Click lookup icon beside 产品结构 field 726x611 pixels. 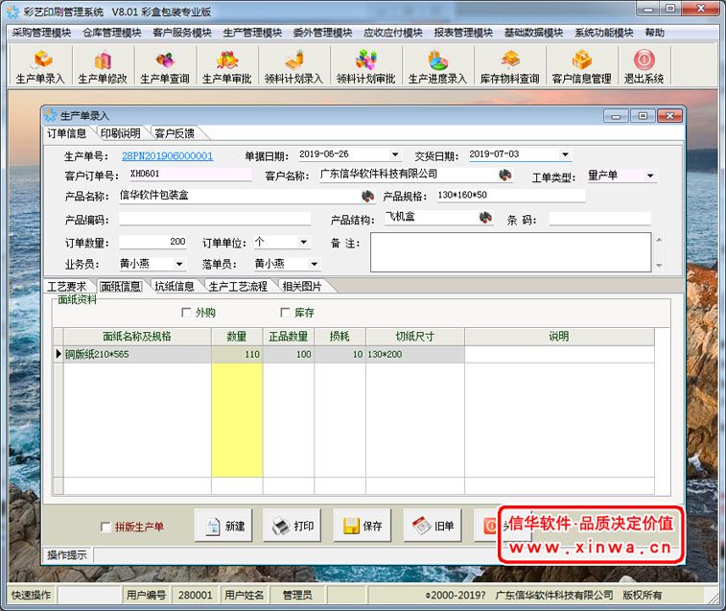pos(485,217)
